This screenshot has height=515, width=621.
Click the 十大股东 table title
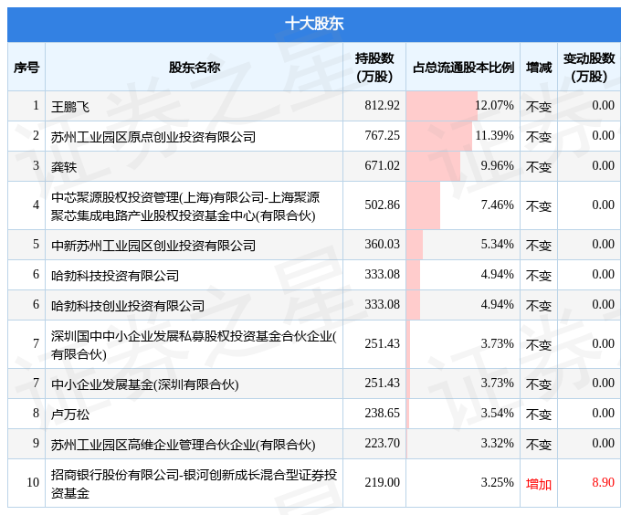[314, 24]
